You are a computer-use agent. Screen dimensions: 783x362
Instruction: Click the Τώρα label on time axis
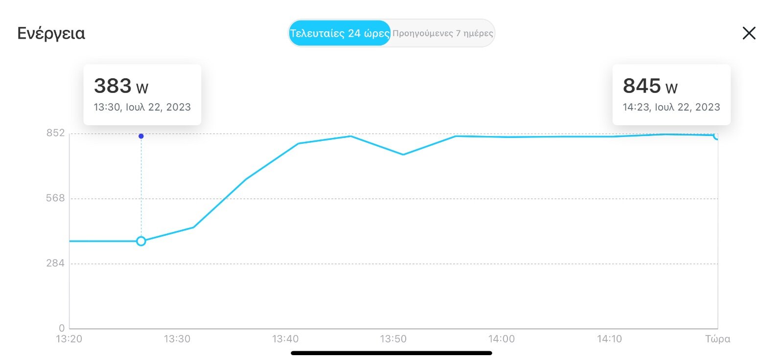pyautogui.click(x=717, y=339)
